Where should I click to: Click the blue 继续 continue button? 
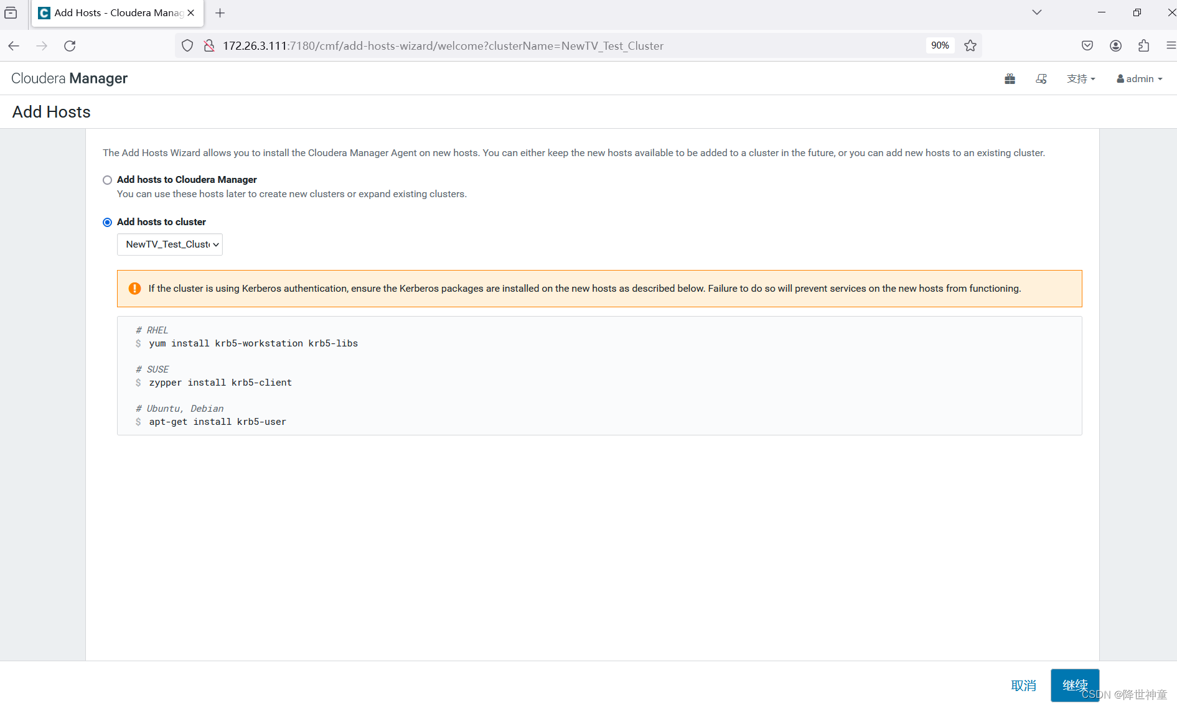click(1075, 685)
